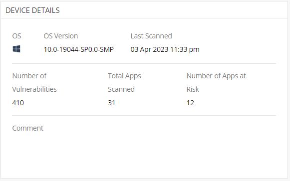Image resolution: width=290 pixels, height=181 pixels.
Task: Click the Comment label
Action: (x=28, y=128)
